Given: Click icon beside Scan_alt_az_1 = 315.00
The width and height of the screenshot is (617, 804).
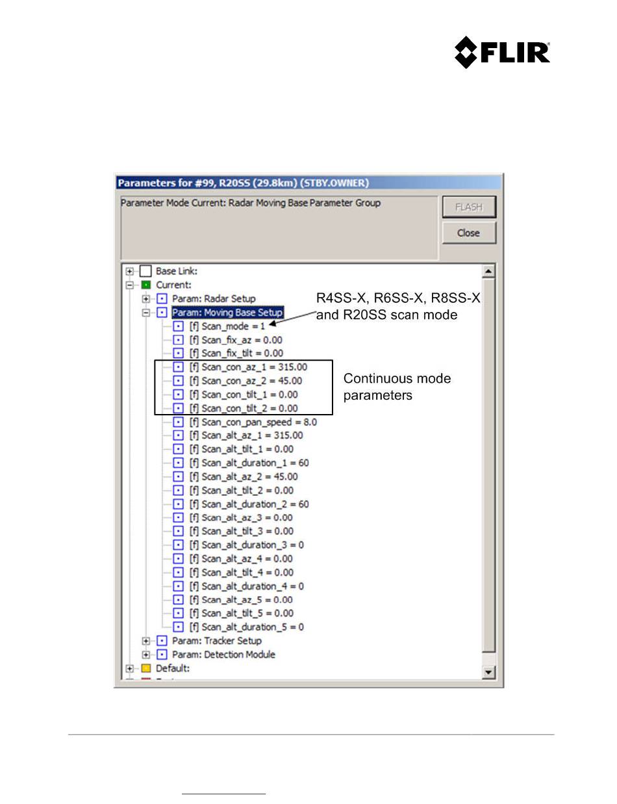Looking at the screenshot, I should [179, 435].
